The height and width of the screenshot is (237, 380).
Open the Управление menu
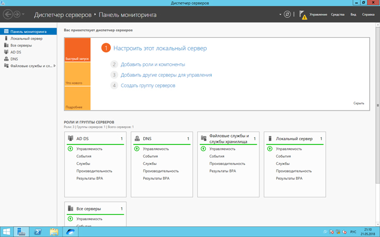pos(318,15)
